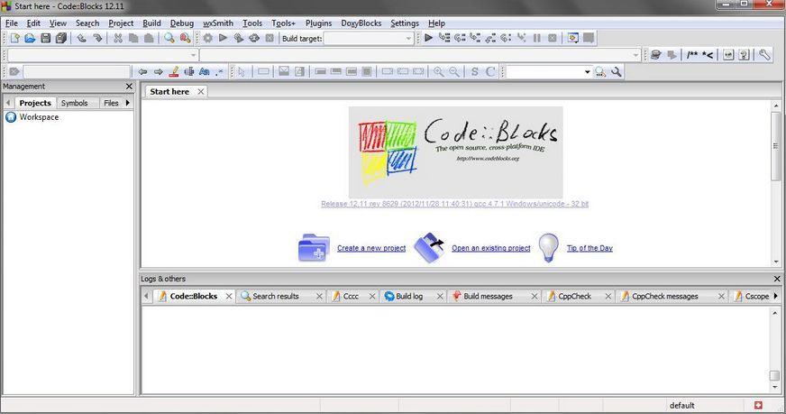Toggle the Highlight marker icon

174,72
